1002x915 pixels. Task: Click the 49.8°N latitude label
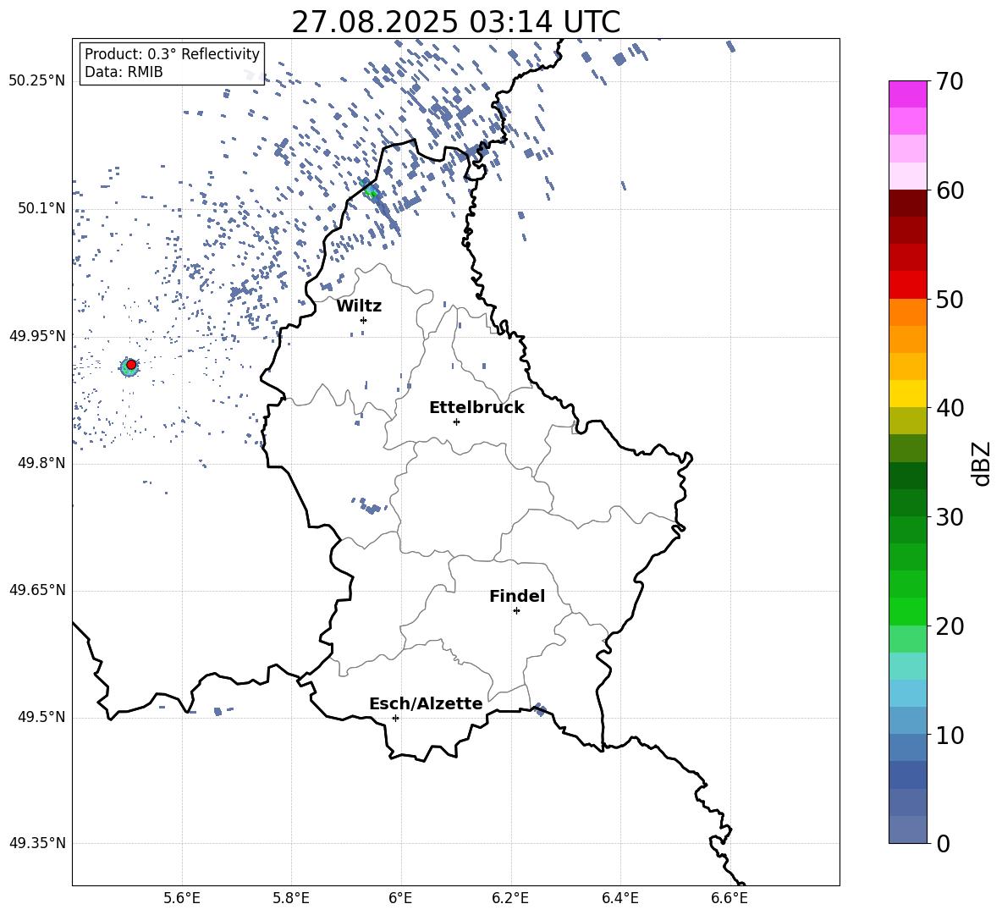41,463
